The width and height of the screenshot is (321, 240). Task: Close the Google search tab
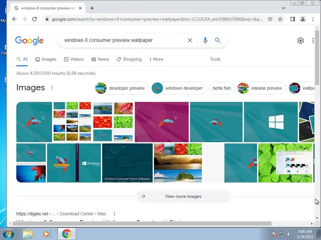pyautogui.click(x=80, y=8)
